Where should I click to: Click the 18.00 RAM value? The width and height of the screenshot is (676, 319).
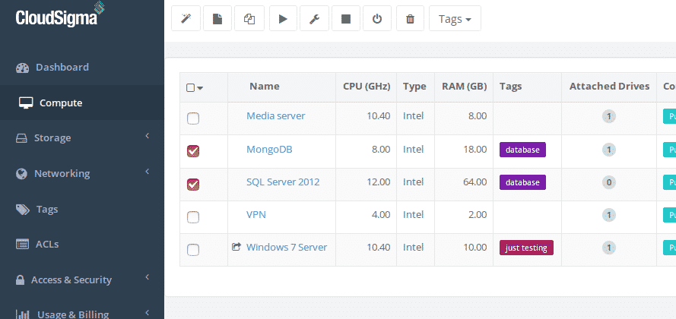(x=475, y=150)
